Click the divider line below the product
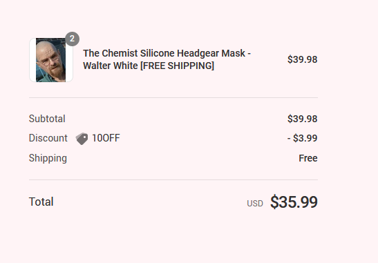The height and width of the screenshot is (263, 378). tap(173, 98)
